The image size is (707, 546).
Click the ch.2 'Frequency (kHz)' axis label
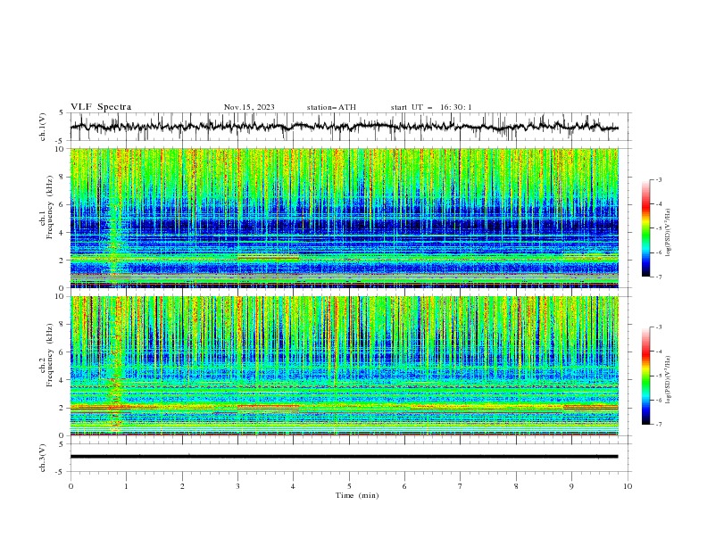[50, 355]
